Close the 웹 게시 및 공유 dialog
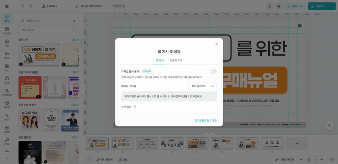This screenshot has height=164, width=338. pyautogui.click(x=217, y=44)
